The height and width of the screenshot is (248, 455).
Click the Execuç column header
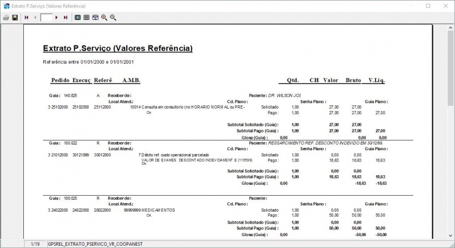pos(81,80)
